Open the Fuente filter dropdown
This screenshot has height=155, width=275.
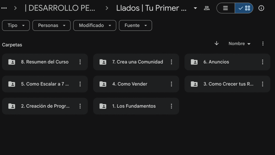pyautogui.click(x=135, y=26)
